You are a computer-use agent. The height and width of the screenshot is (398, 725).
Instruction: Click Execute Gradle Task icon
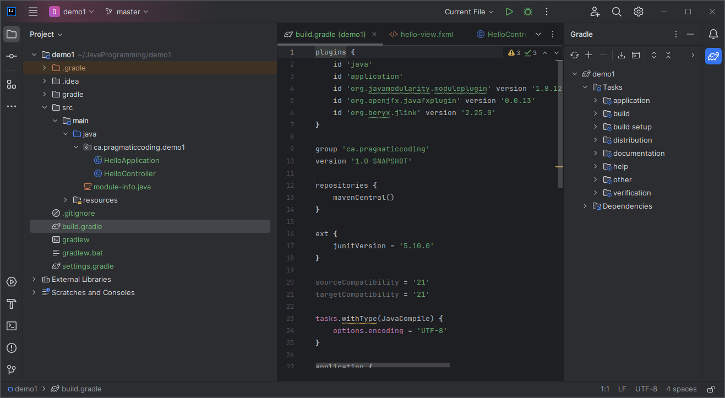tap(636, 55)
